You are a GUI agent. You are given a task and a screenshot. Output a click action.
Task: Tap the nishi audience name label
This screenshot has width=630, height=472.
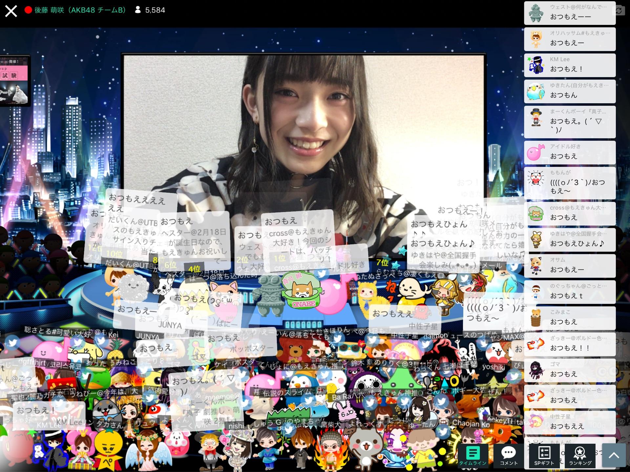coord(236,426)
